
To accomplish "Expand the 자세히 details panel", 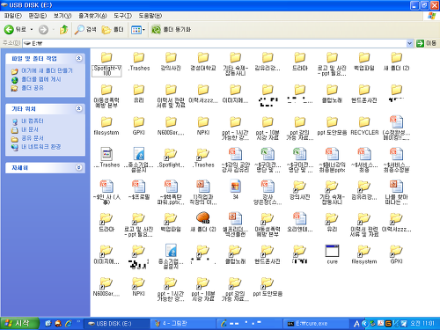I will pyautogui.click(x=79, y=167).
